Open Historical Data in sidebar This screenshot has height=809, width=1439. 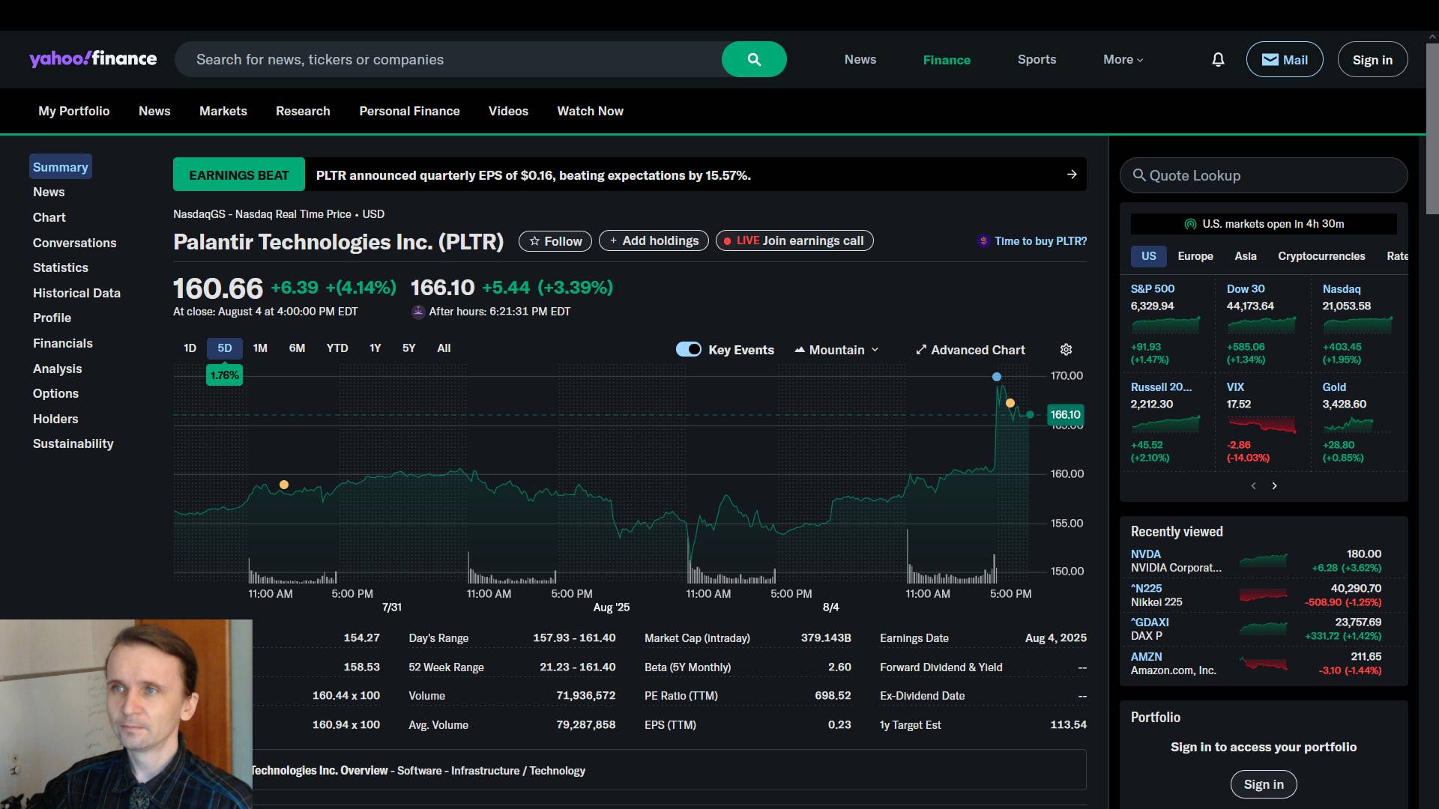(76, 293)
